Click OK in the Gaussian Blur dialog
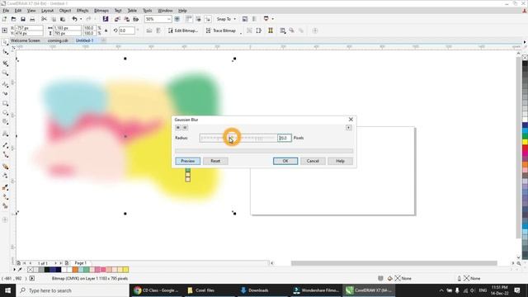Viewport: 528px width, 297px height. (285, 161)
